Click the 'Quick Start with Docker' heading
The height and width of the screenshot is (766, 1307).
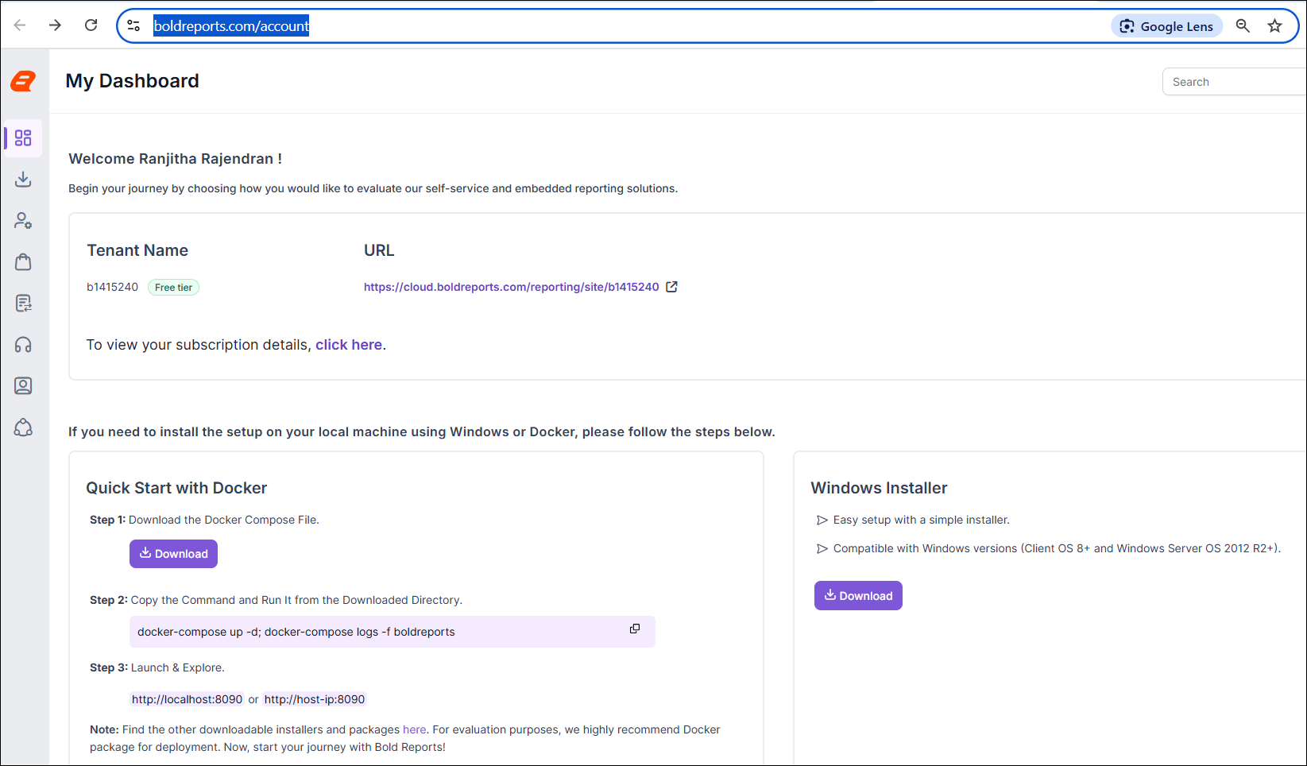click(x=176, y=488)
